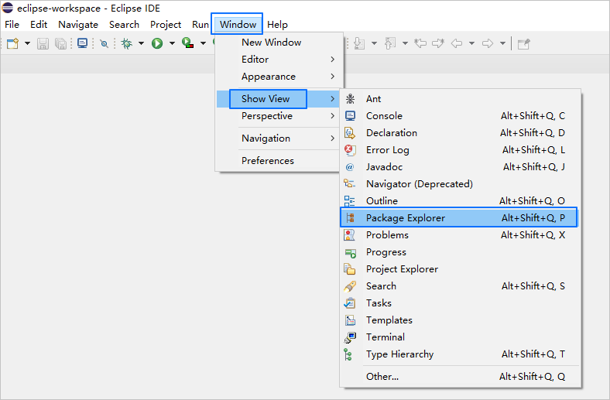
Task: Click the Next Annotation toolbar icon
Action: pyautogui.click(x=359, y=43)
